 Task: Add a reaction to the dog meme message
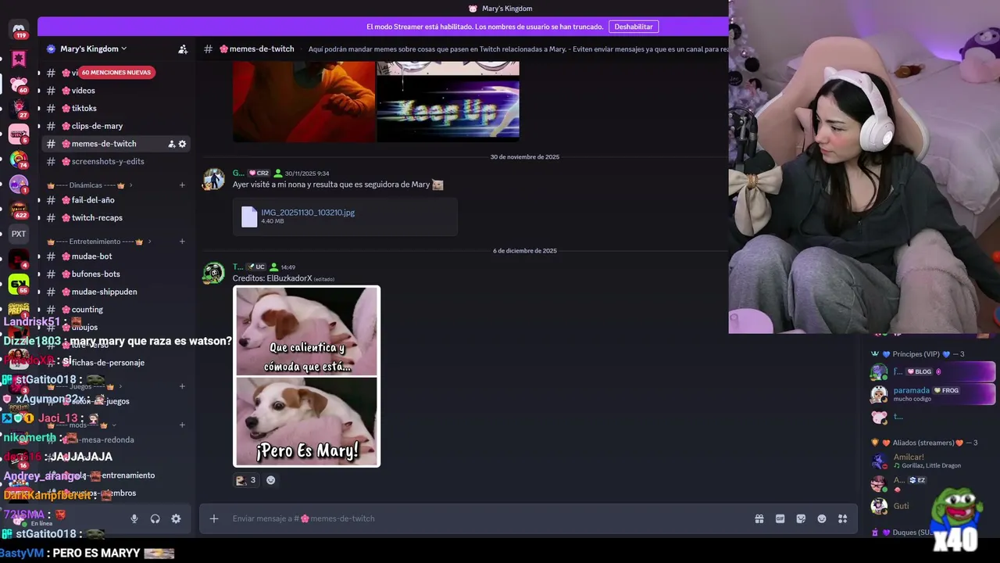[x=271, y=480]
